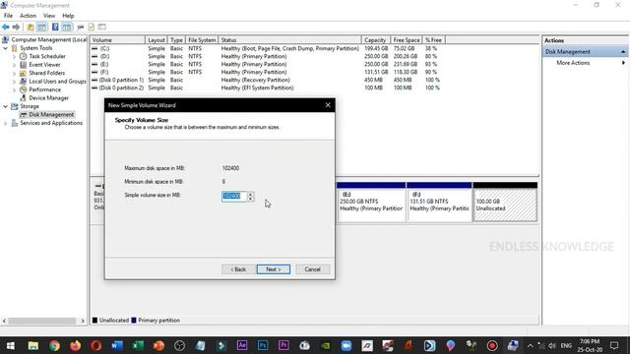Image resolution: width=630 pixels, height=354 pixels.
Task: Sort by the Volume column header
Action: (117, 40)
